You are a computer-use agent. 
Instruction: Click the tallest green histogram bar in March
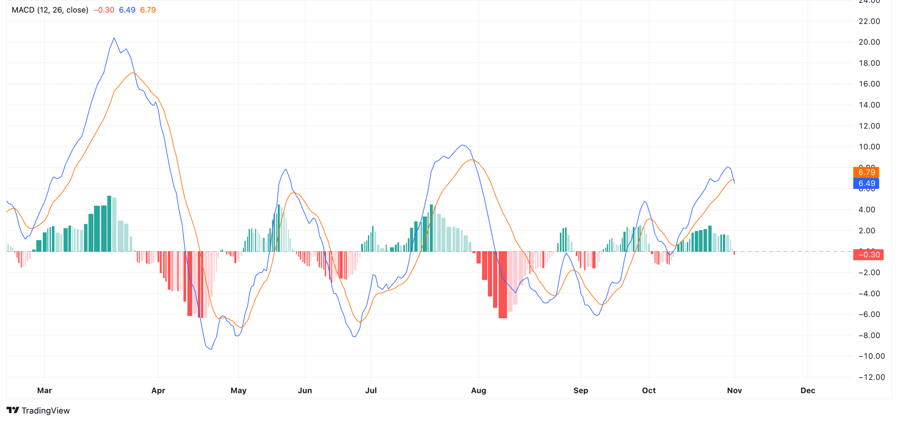click(109, 223)
